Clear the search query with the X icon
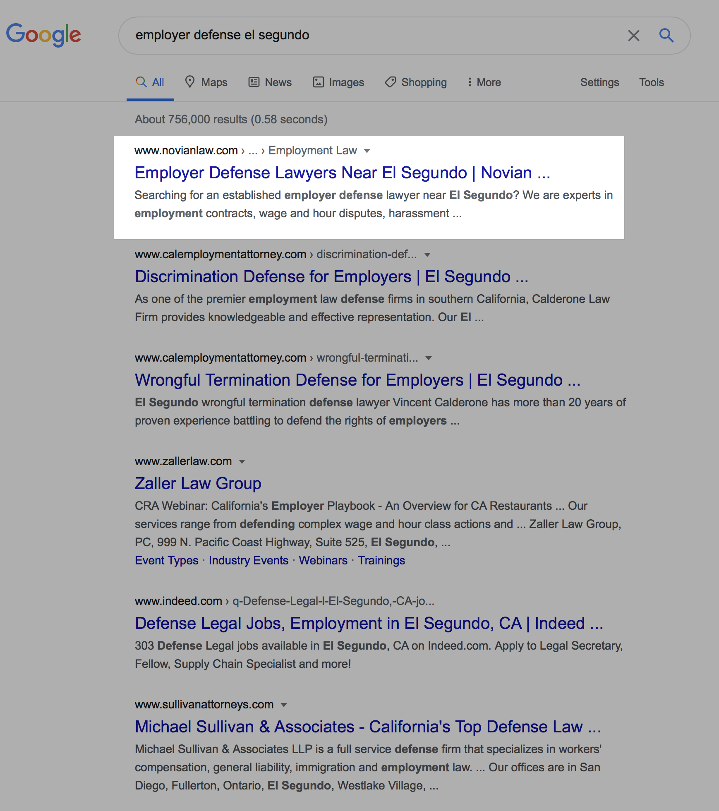Viewport: 719px width, 811px height. (633, 36)
